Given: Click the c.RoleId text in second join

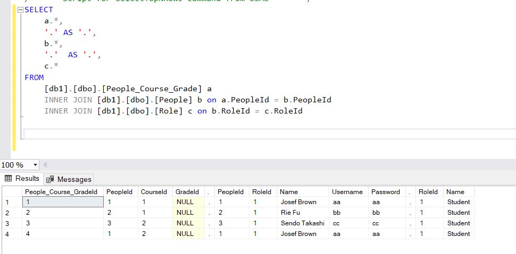Looking at the screenshot, I should tap(284, 111).
